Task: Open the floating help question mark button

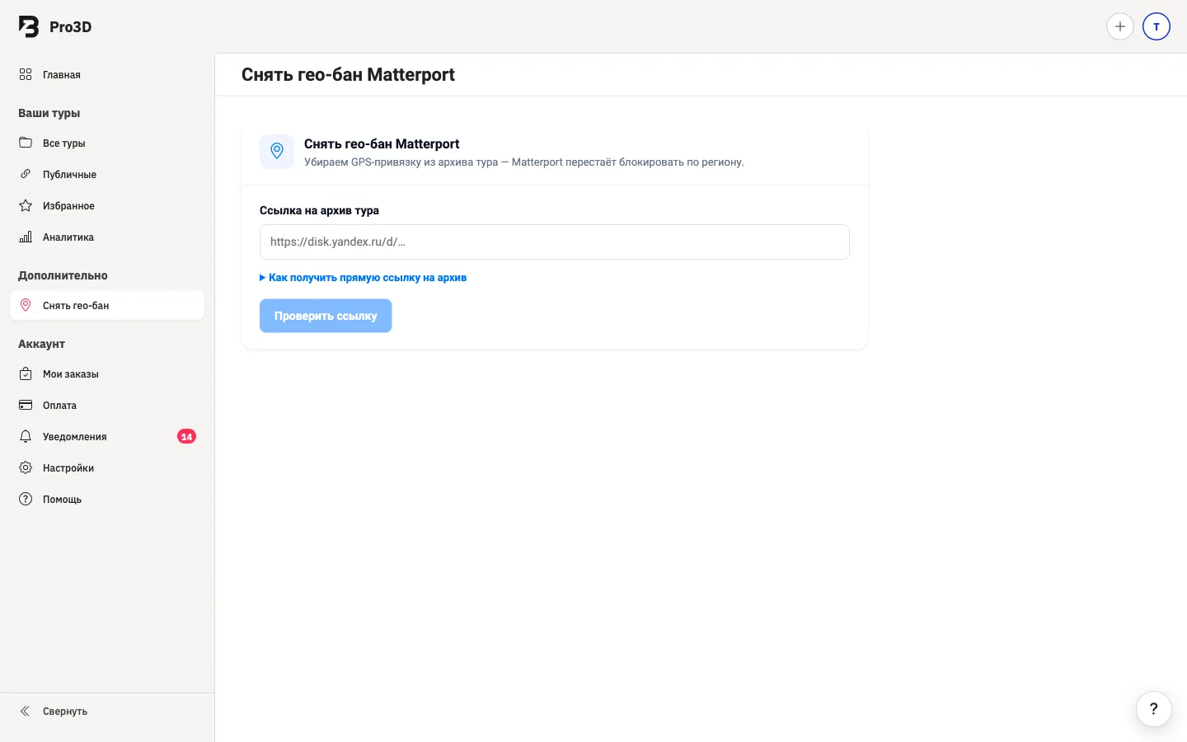Action: click(x=1153, y=708)
